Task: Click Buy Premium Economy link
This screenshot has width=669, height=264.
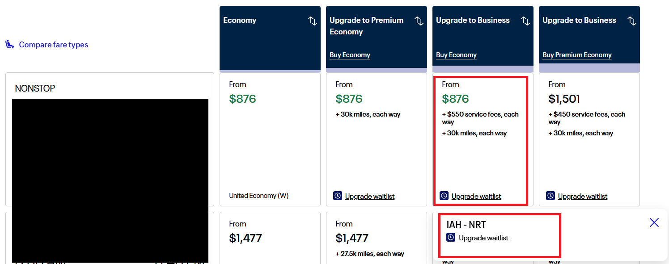Action: point(577,55)
